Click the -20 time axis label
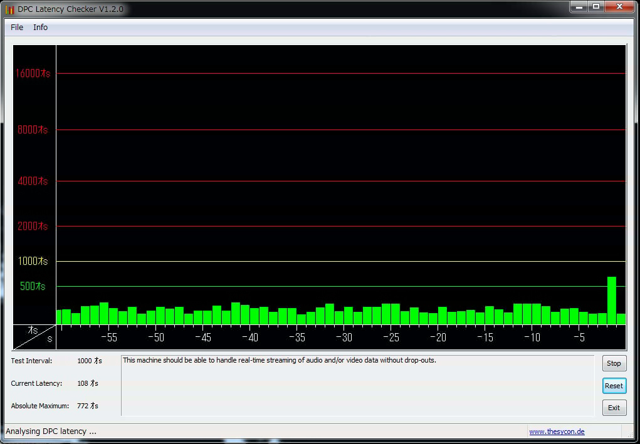The width and height of the screenshot is (640, 444). (x=438, y=338)
